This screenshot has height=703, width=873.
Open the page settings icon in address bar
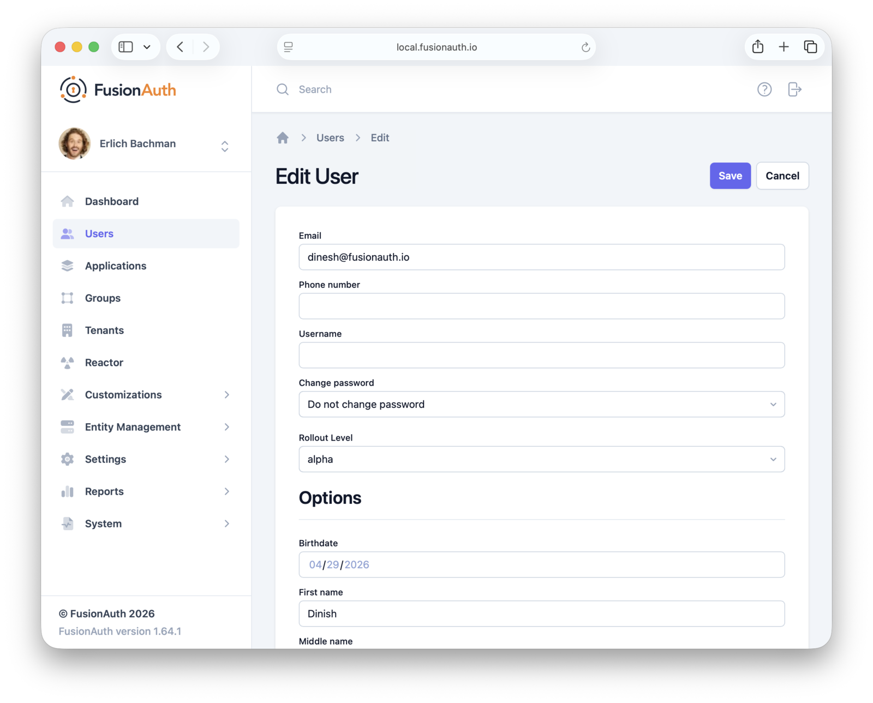(x=289, y=47)
